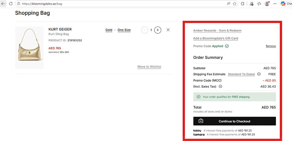
Task: Click the free shipping checkmark icon
Action: tap(199, 97)
